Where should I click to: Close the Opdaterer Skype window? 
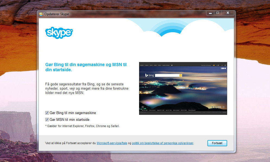point(228,13)
